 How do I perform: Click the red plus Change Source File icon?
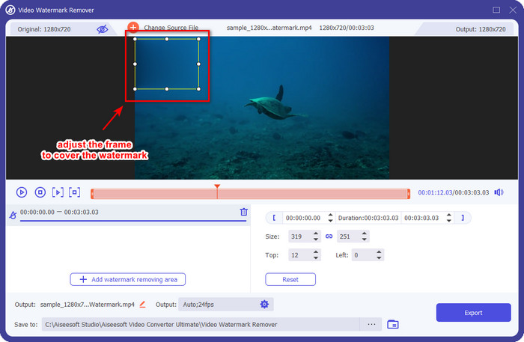(x=133, y=28)
